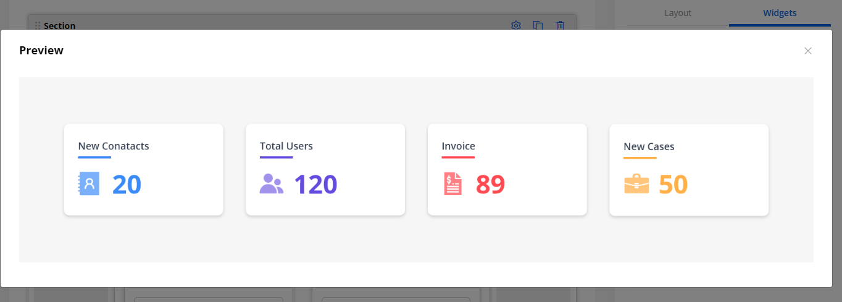Click the orange count 50
Viewport: 842px width, 302px height.
pyautogui.click(x=673, y=184)
